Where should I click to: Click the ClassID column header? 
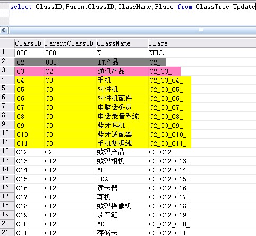tap(29, 43)
